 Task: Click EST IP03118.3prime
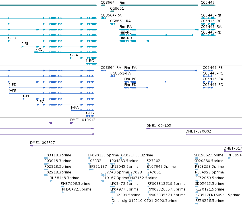(57, 156)
